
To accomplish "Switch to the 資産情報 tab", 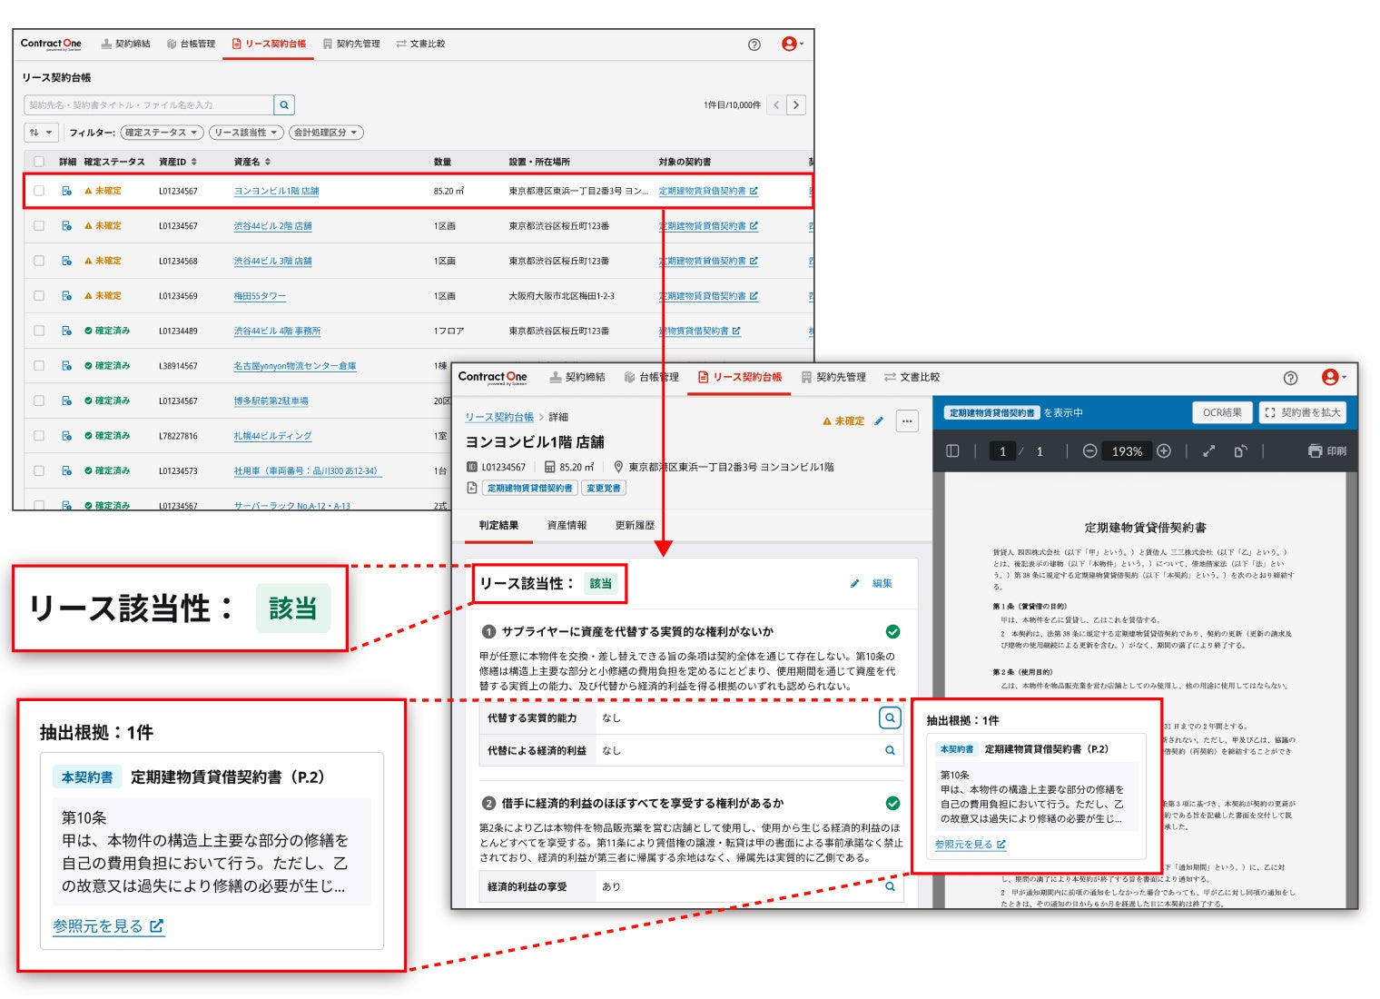I will click(567, 526).
